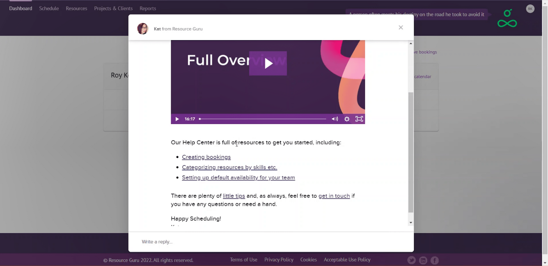Open the Resource Guru LinkedIn page
The height and width of the screenshot is (266, 548).
[423, 260]
